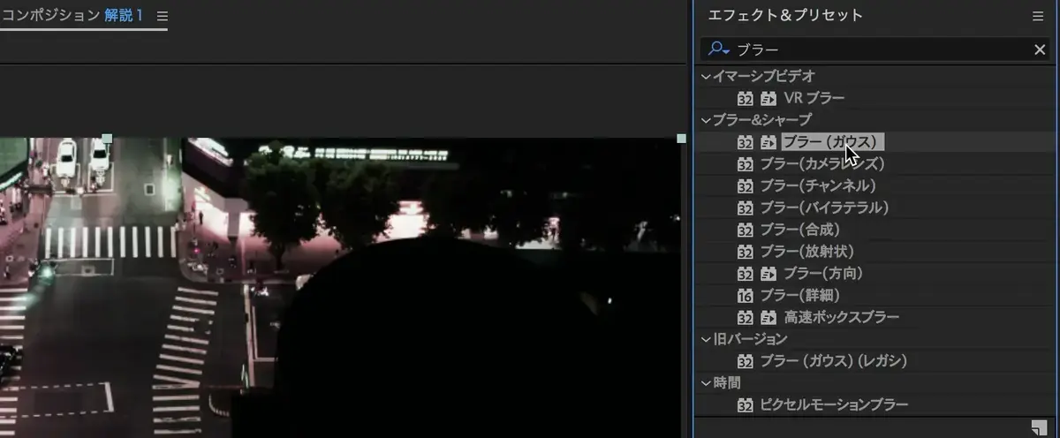
Task: Click the 32-bit icon beside ブラー(合成)
Action: click(745, 230)
